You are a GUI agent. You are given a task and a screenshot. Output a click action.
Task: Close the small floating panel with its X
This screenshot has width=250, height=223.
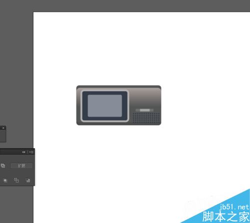pyautogui.click(x=3, y=128)
